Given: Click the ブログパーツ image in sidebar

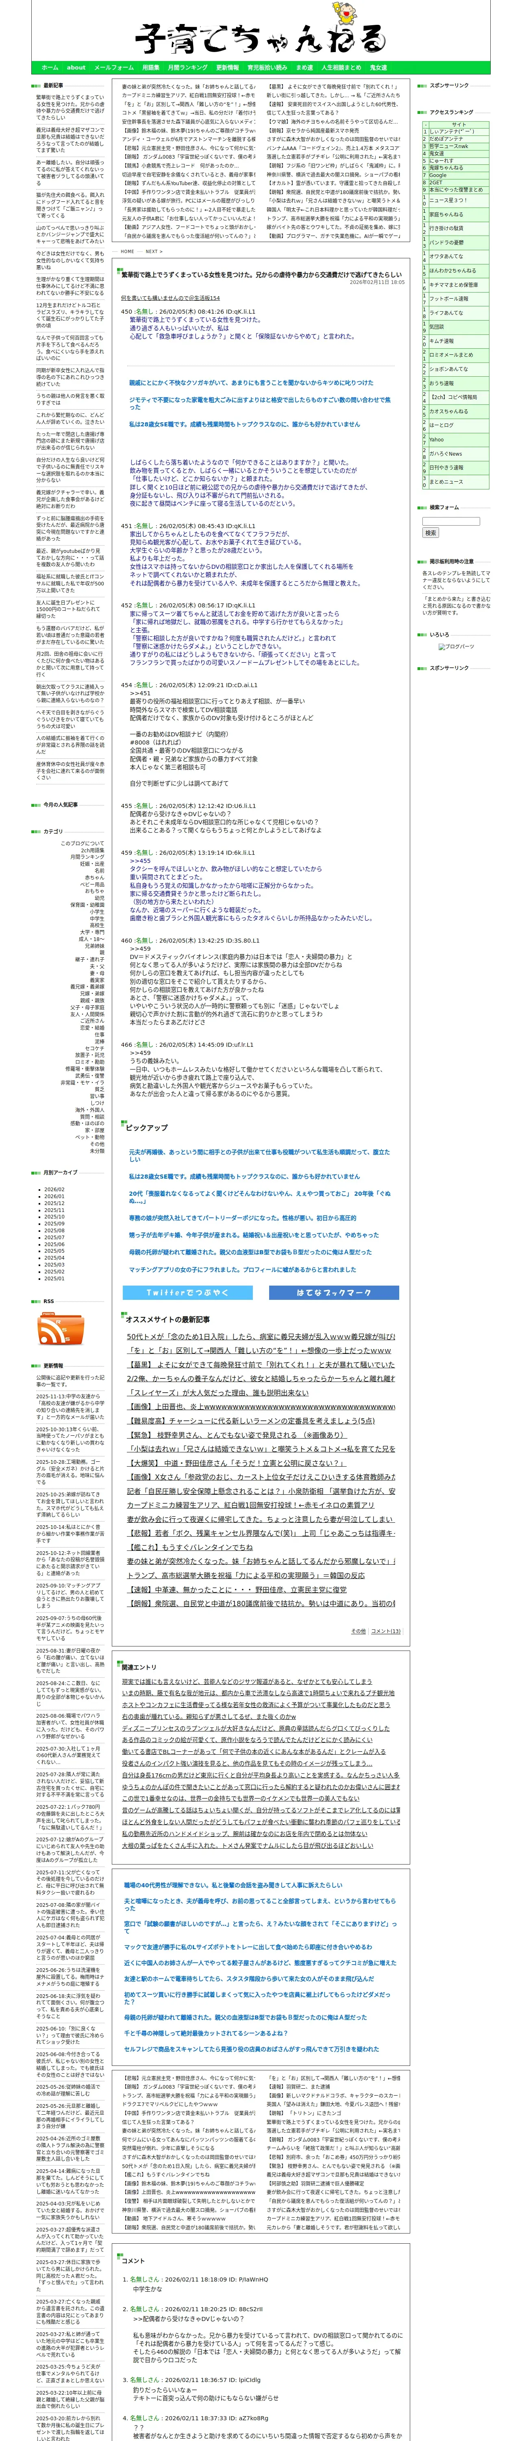Looking at the screenshot, I should (x=457, y=646).
